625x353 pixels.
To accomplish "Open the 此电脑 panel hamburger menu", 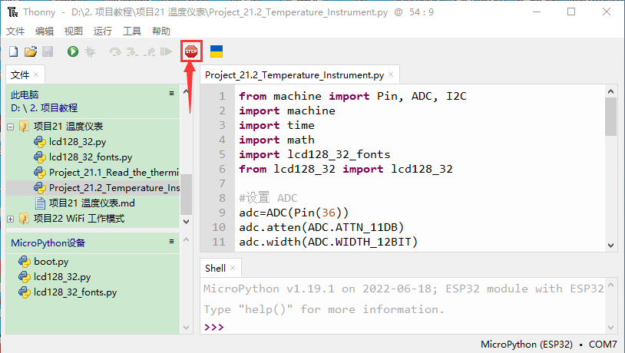I will point(172,93).
